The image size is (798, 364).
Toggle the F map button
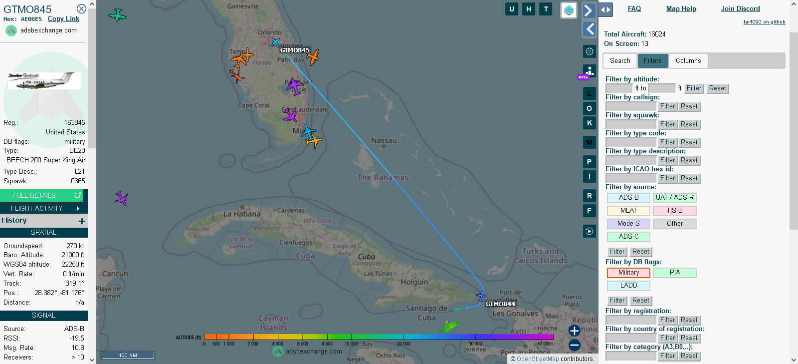tap(589, 211)
